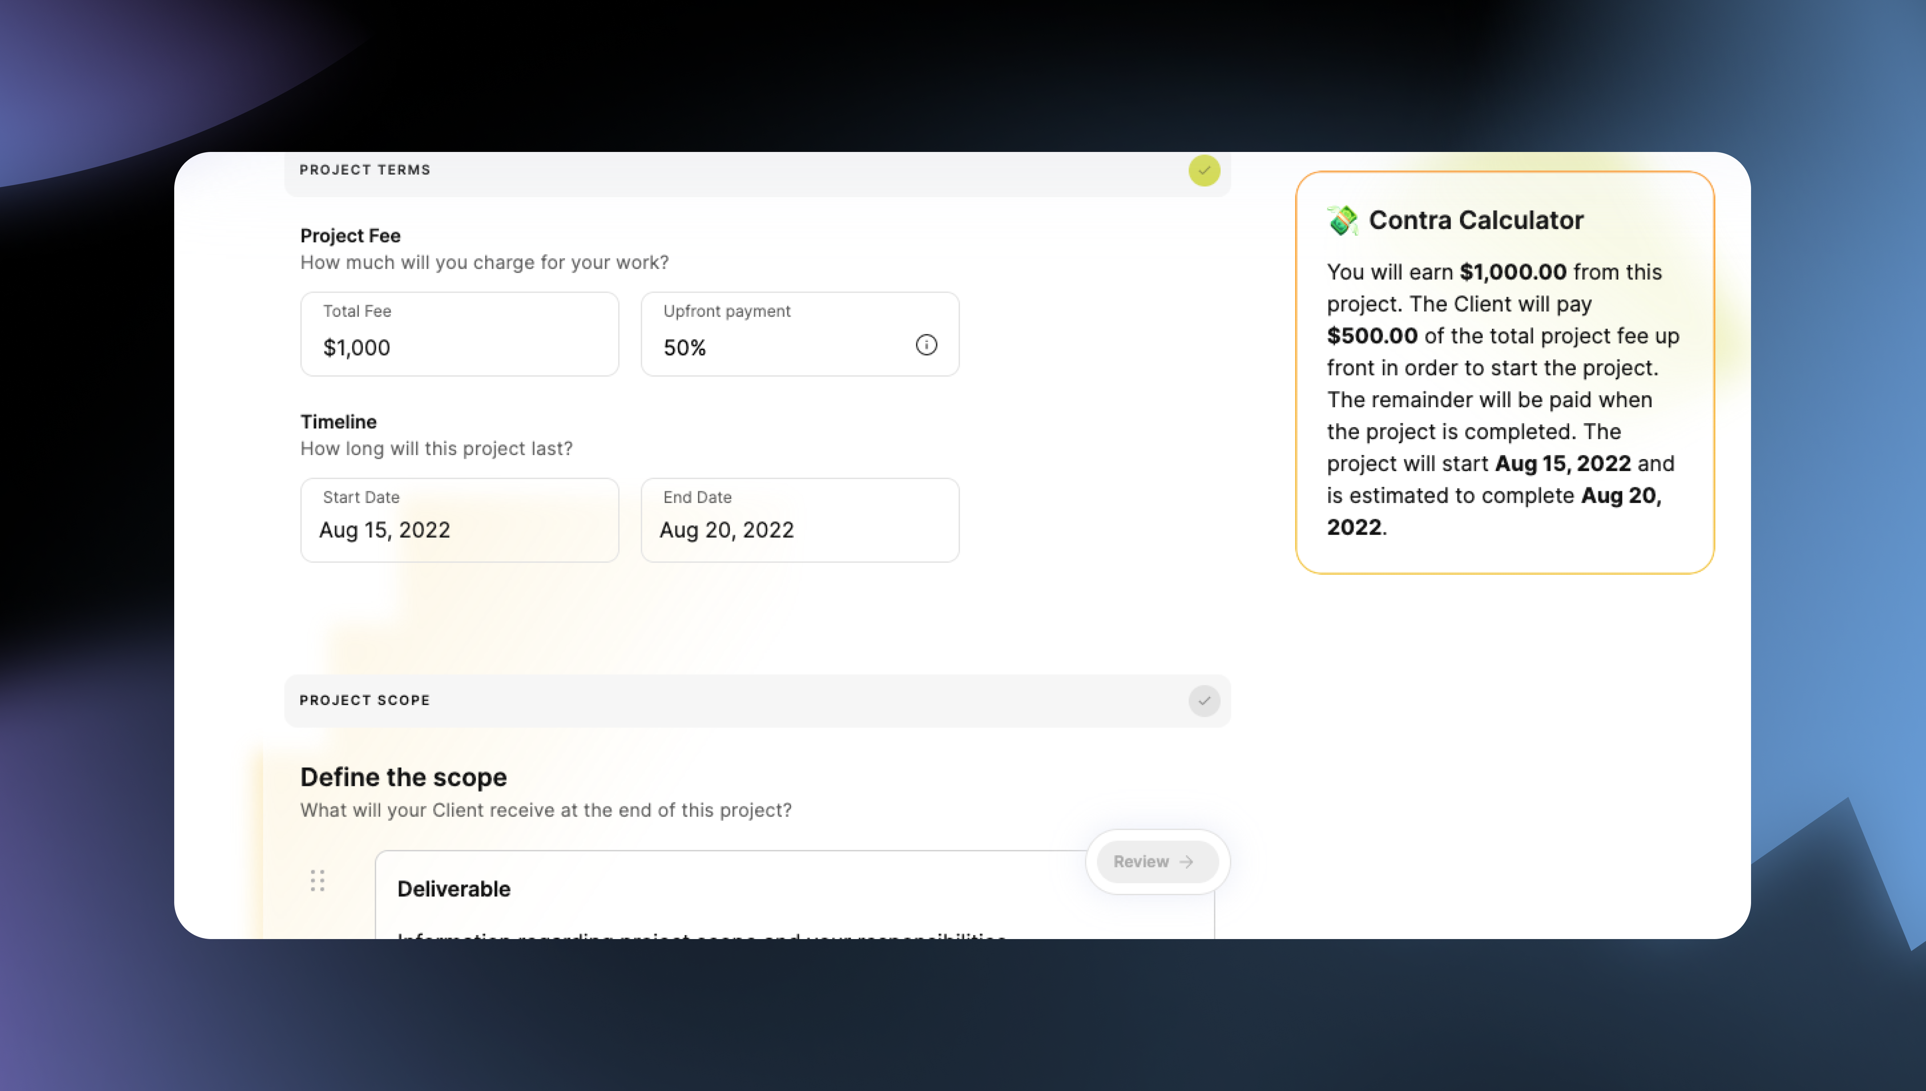The image size is (1926, 1091).
Task: Click 'How much will you charge' text
Action: point(484,263)
